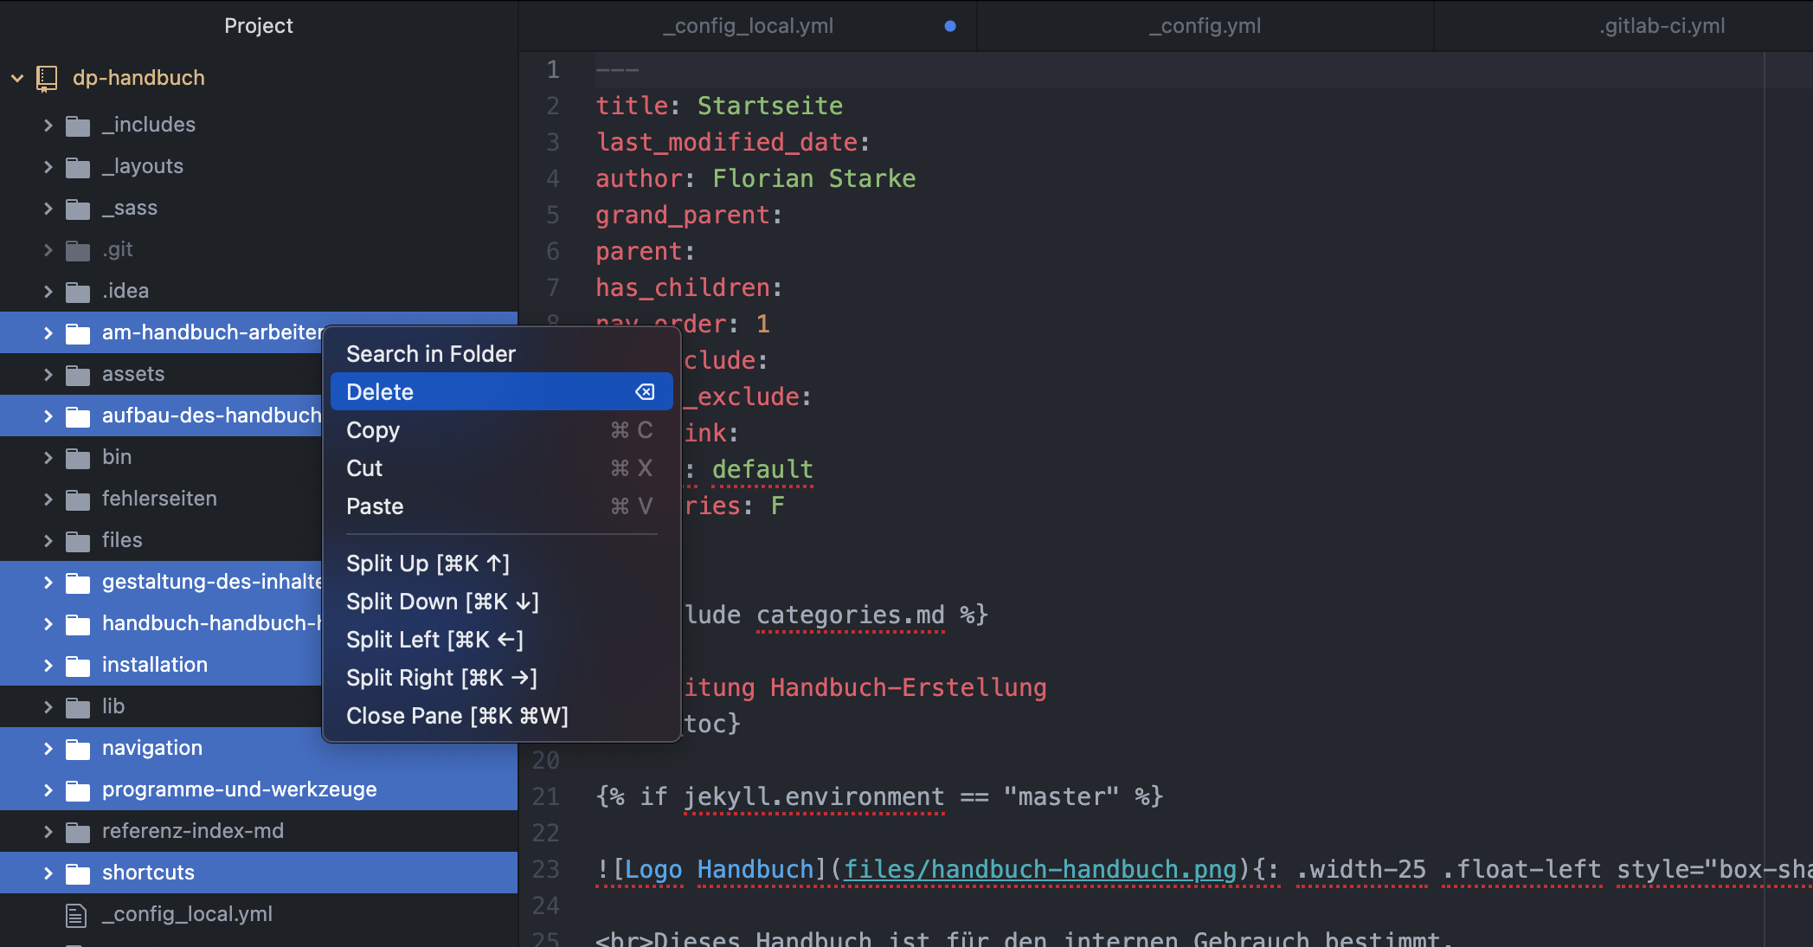This screenshot has width=1813, height=947.
Task: Click the .git folder icon
Action: coord(78,250)
